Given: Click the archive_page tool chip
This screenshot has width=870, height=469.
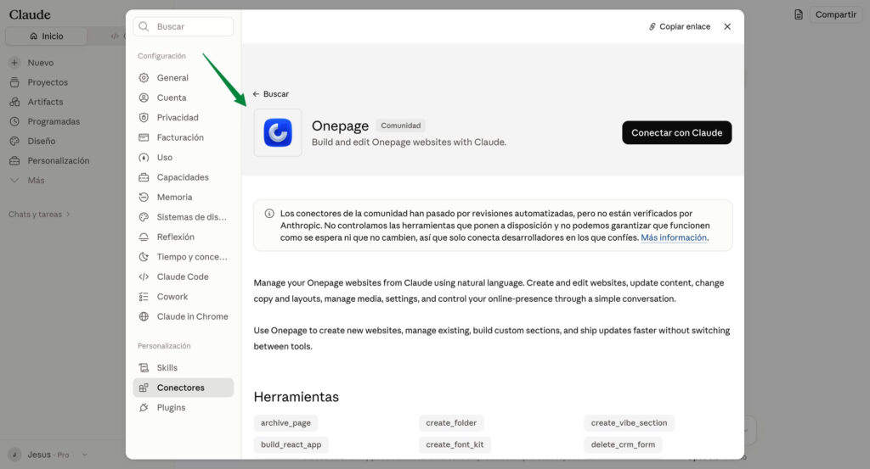Looking at the screenshot, I should [x=285, y=423].
